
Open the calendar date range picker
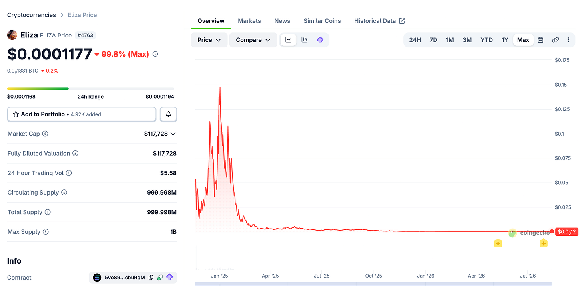(540, 40)
